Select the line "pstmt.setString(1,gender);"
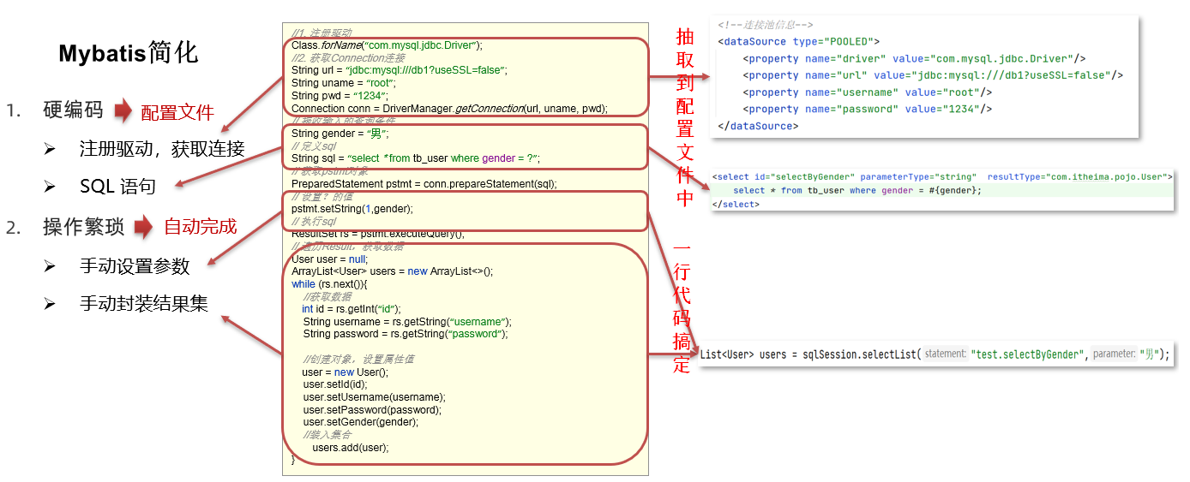 tap(352, 209)
